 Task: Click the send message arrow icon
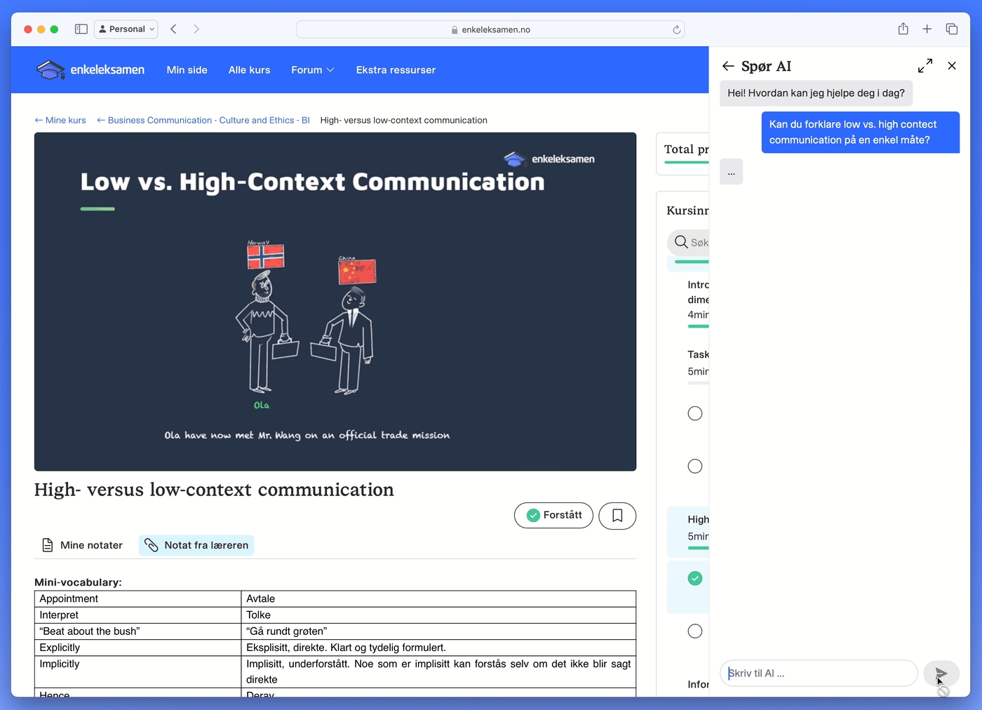pos(941,674)
